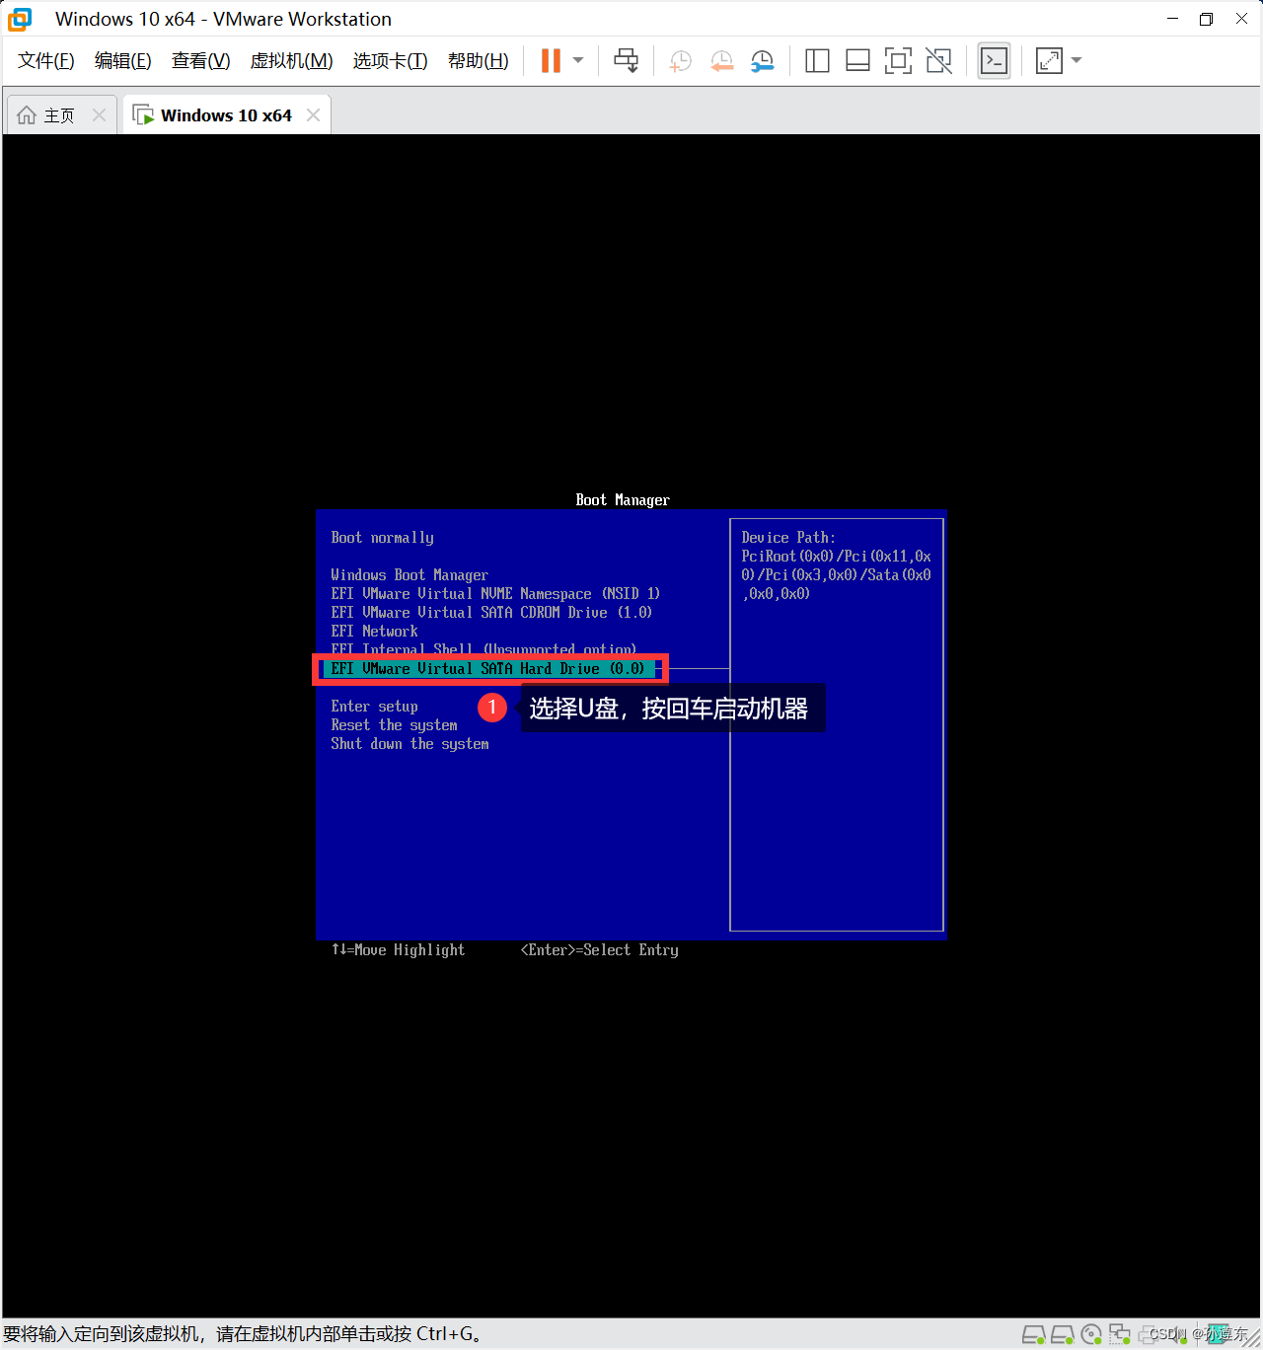The width and height of the screenshot is (1263, 1350).
Task: Choose Shut down the system option
Action: pyautogui.click(x=409, y=744)
